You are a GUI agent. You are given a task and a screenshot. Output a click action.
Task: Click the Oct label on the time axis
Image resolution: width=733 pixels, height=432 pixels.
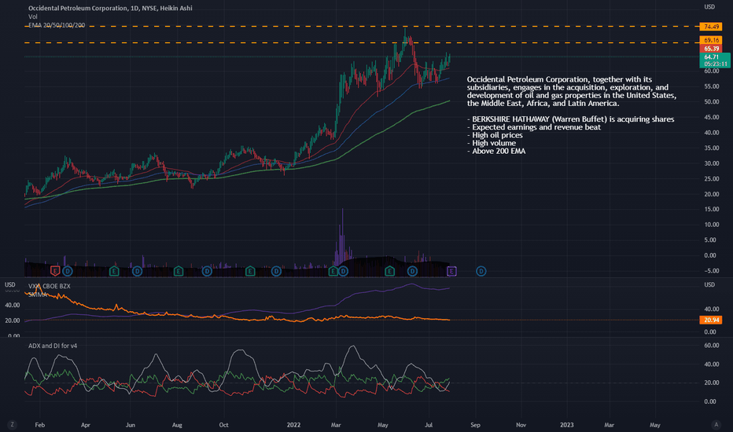click(x=224, y=424)
